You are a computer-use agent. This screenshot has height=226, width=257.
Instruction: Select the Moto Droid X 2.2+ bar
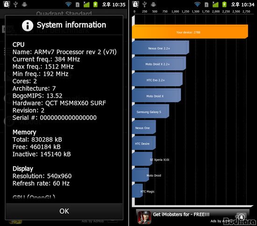[x=159, y=63]
